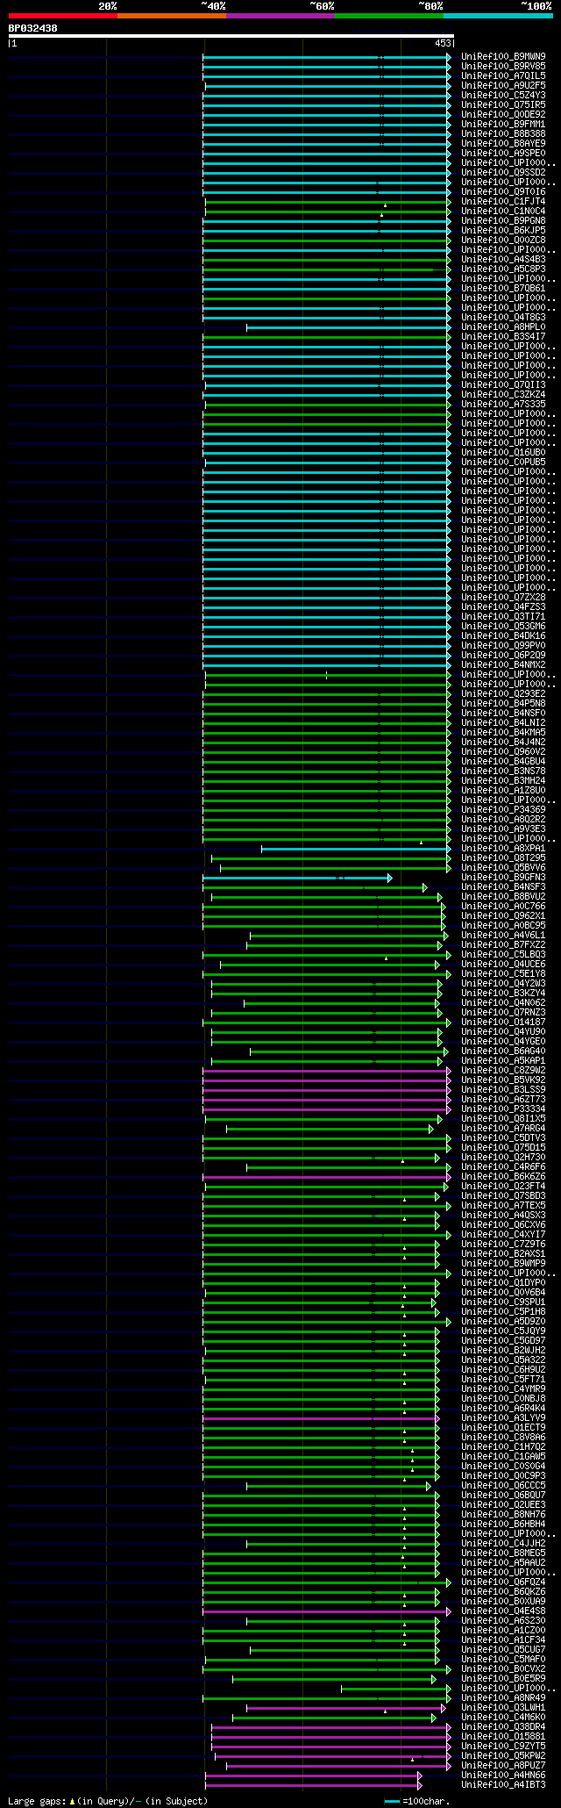Click the UniRef100_B5VK92 entry

pyautogui.click(x=503, y=1080)
